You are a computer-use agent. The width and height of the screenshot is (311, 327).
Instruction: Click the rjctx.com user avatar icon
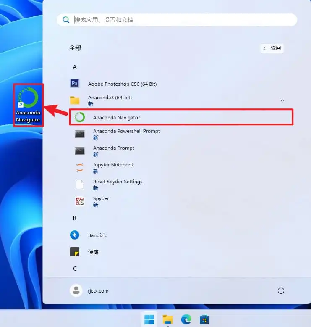pos(76,290)
